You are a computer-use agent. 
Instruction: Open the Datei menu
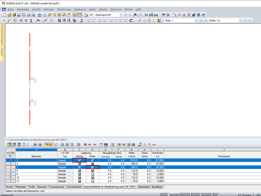(x=11, y=10)
